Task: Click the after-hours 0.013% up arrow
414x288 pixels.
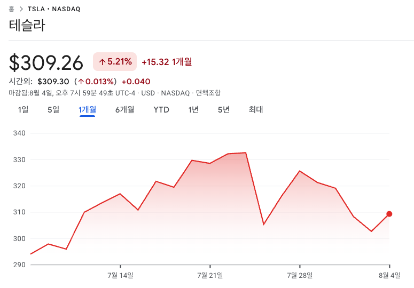Action: (x=81, y=82)
